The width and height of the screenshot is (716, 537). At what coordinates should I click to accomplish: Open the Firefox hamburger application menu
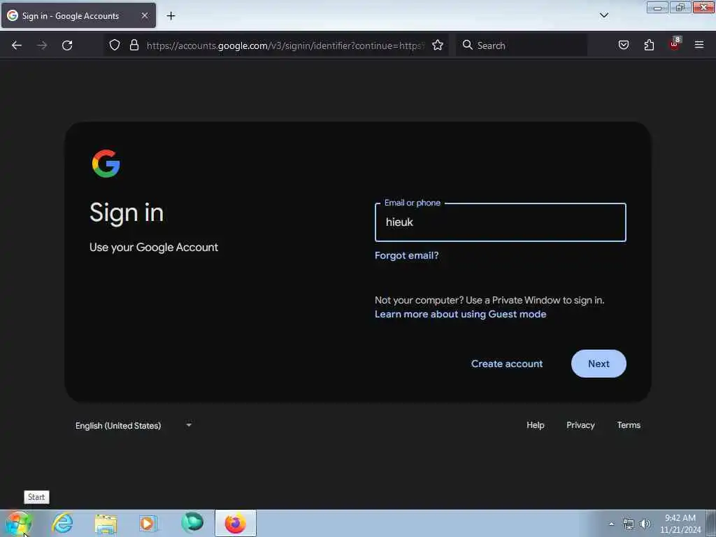coord(699,45)
